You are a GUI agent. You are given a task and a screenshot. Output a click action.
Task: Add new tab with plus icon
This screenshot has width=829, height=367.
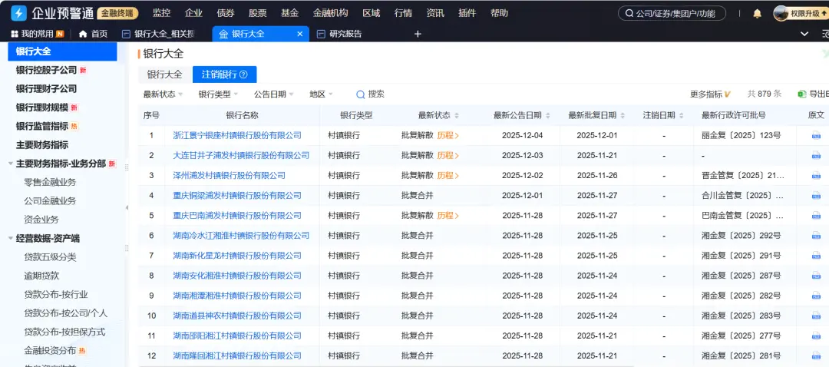coord(418,34)
